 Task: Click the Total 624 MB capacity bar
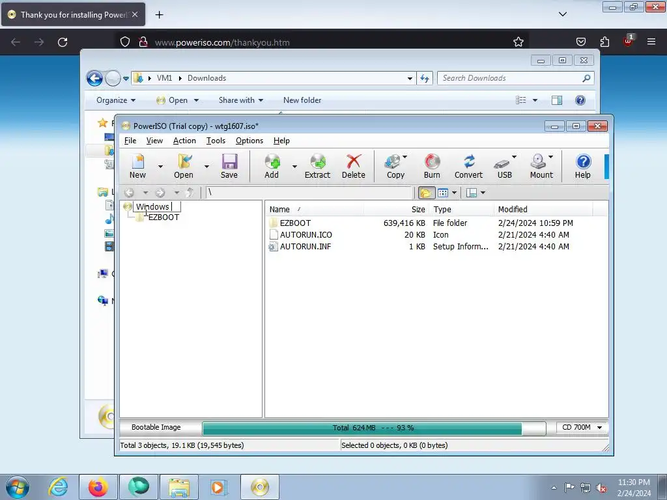373,428
